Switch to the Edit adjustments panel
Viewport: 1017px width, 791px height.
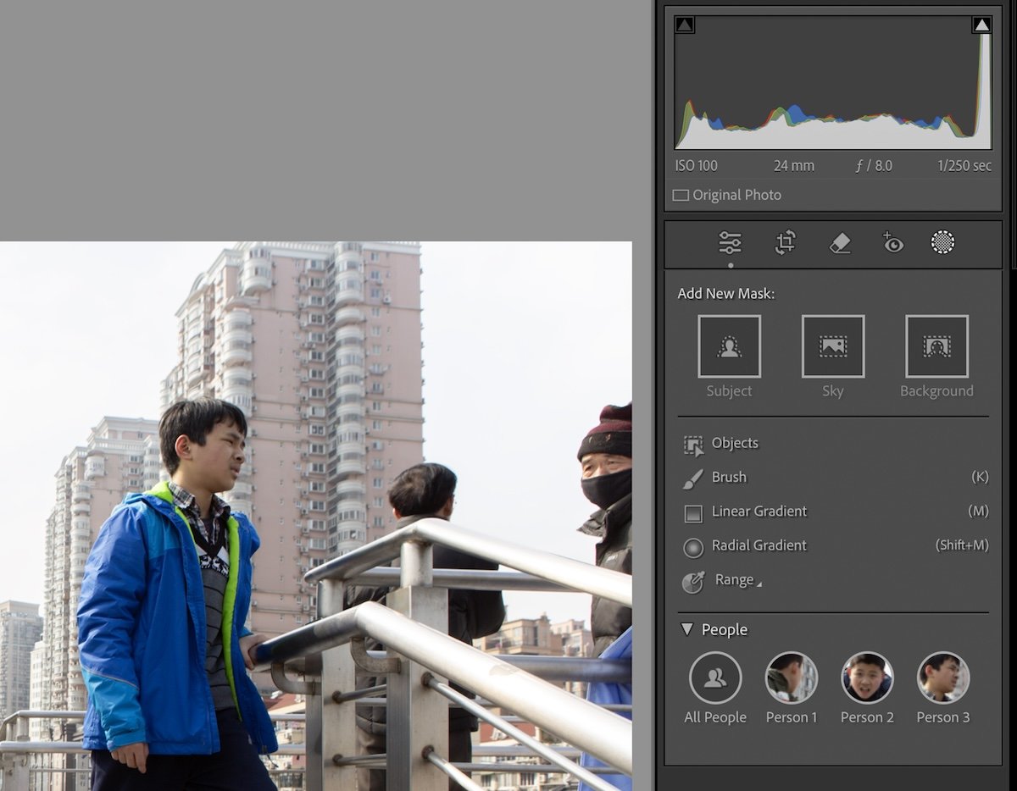pyautogui.click(x=731, y=243)
